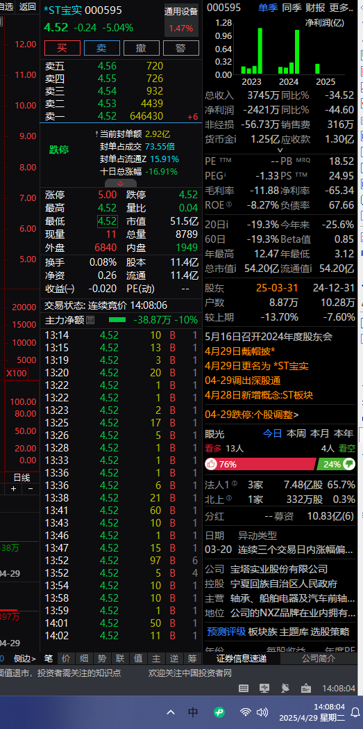Image resolution: width=363 pixels, height=729 pixels.
Task: Switch financial chart to 单季 mode
Action: pyautogui.click(x=269, y=8)
